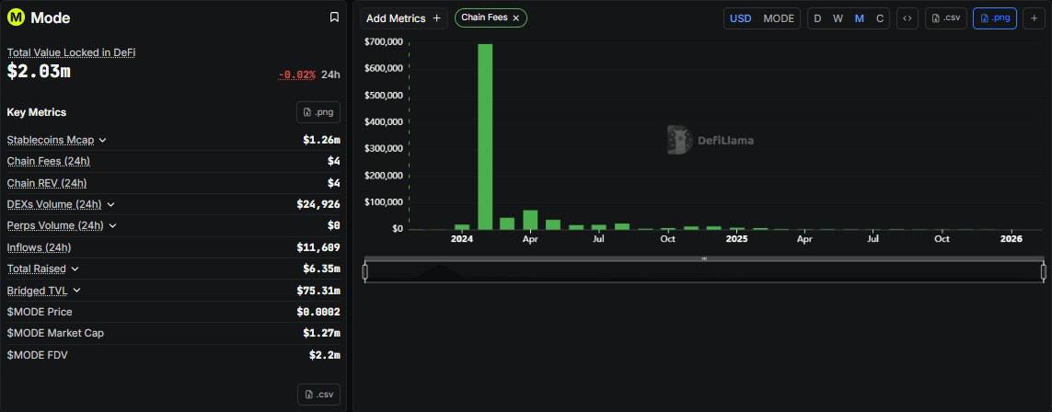The height and width of the screenshot is (412, 1052).
Task: Click the top handle of range selector
Action: pos(704,258)
